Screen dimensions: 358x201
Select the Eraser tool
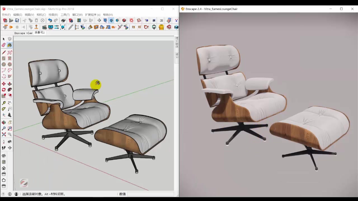[4, 45]
